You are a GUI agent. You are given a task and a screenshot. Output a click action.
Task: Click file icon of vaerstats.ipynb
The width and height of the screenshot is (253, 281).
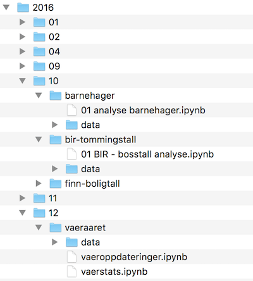click(71, 272)
